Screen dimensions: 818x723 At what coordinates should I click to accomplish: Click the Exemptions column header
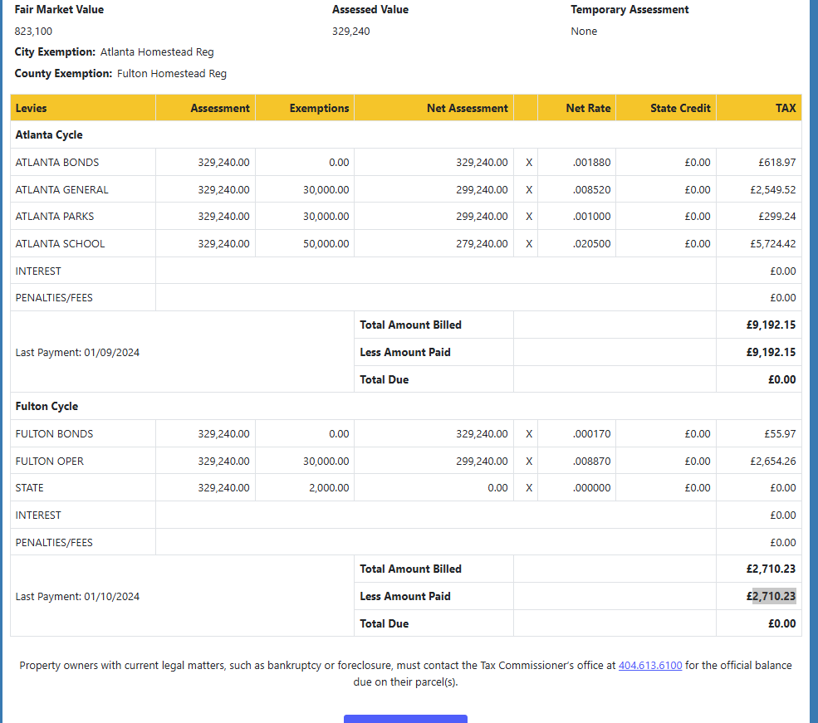click(319, 108)
